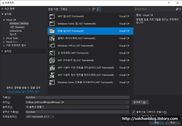
Task: Click the 취소 button
Action: (172, 123)
